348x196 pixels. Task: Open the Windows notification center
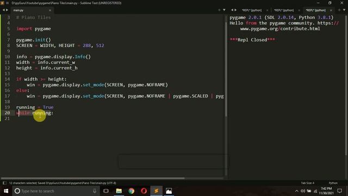pos(339,191)
